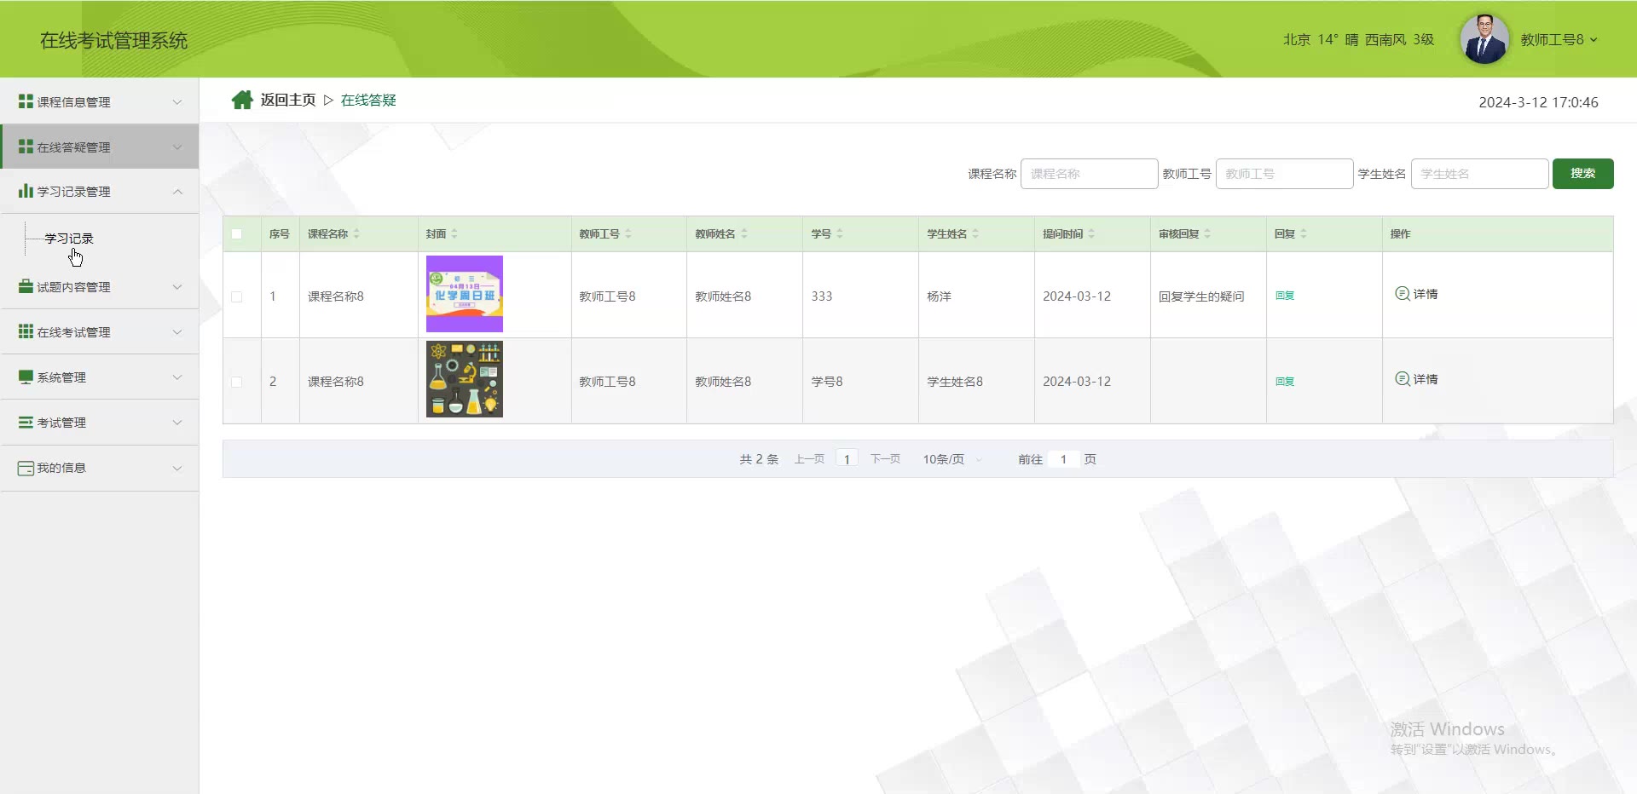
Task: Sort by 学号 column arrows
Action: [840, 233]
